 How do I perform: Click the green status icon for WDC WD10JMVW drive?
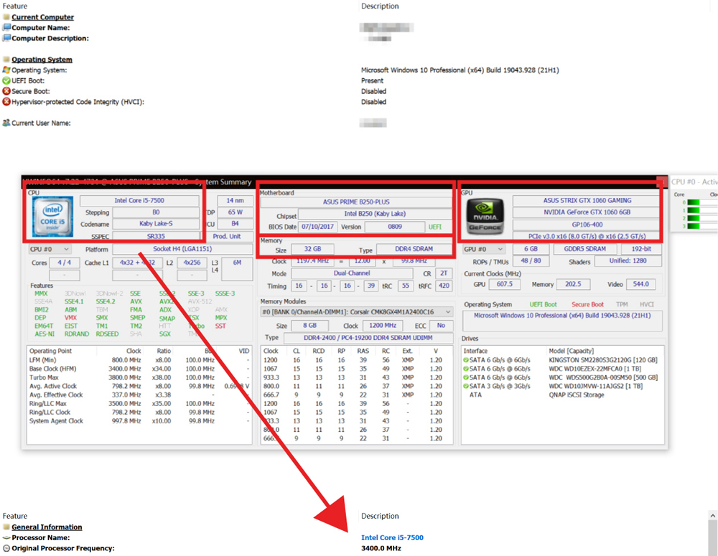[466, 386]
